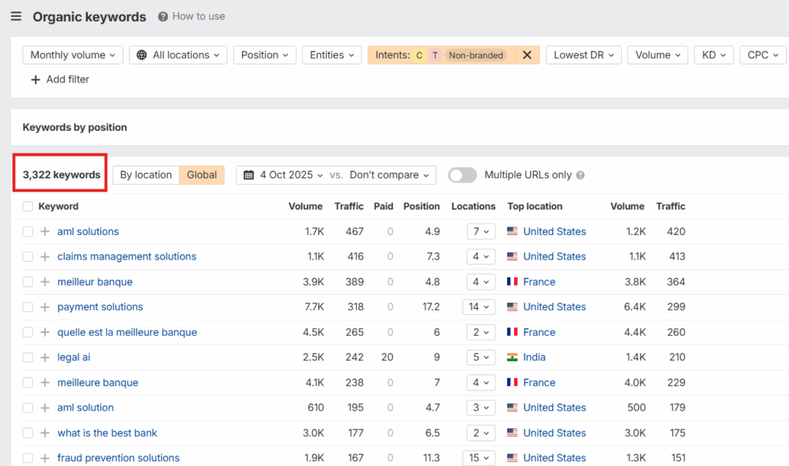This screenshot has height=466, width=789.
Task: Click help icon next to Multiple URLs only
Action: click(x=580, y=175)
